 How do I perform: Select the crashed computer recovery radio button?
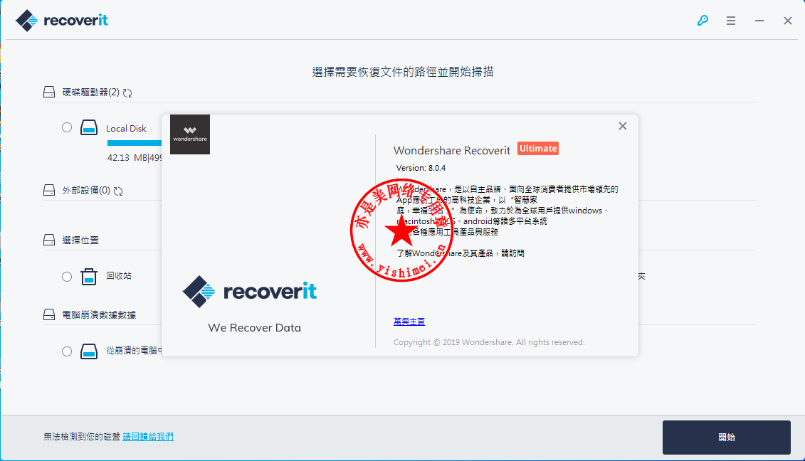click(x=67, y=351)
